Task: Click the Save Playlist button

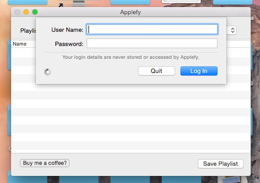Action: coord(220,164)
